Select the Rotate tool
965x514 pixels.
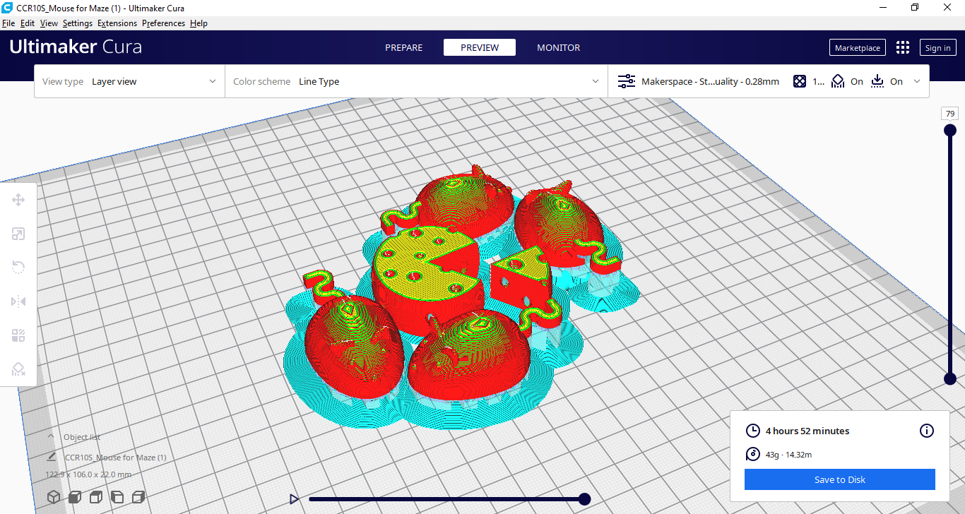[x=18, y=267]
